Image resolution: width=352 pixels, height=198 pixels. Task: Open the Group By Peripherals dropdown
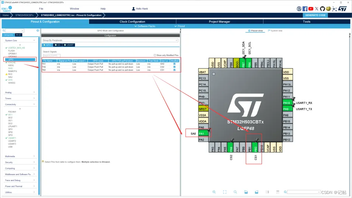point(110,40)
